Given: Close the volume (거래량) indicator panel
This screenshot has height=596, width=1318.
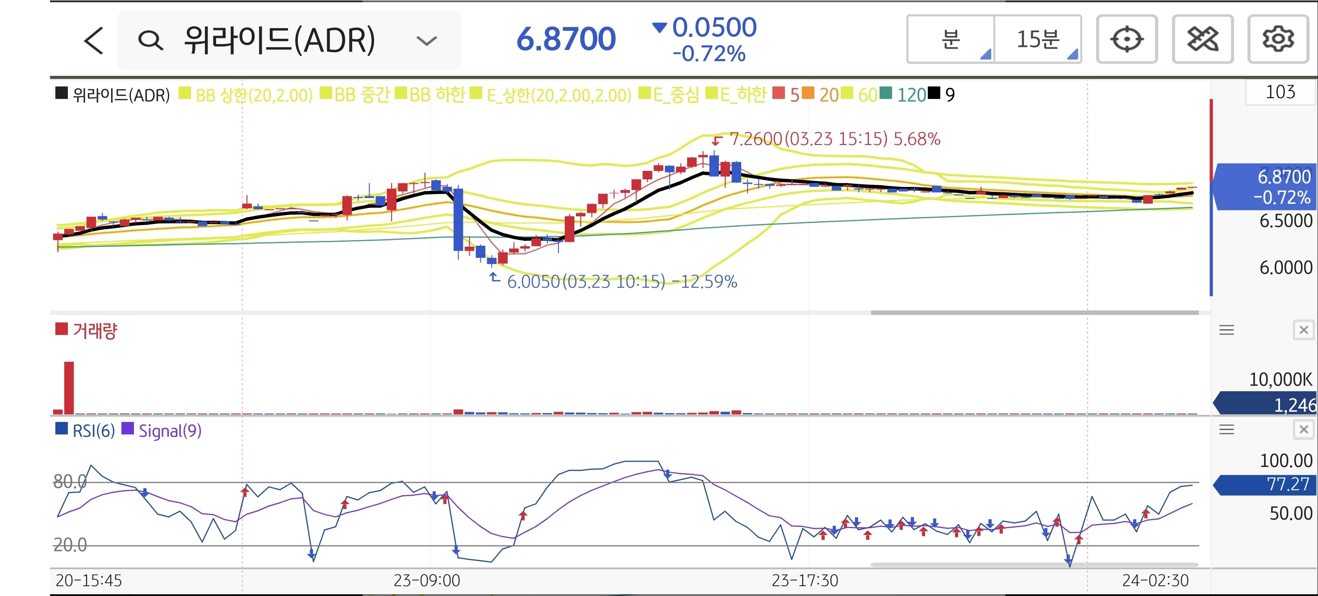Looking at the screenshot, I should click(1303, 330).
